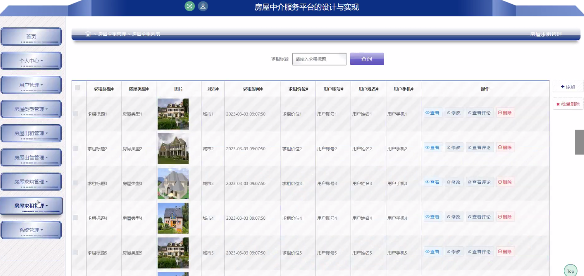View comments for row 求租标题5

click(x=480, y=251)
